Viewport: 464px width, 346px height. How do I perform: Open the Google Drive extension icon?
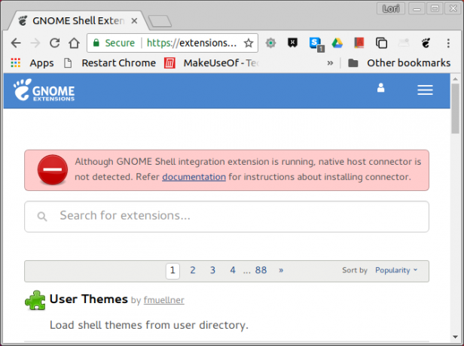click(337, 43)
